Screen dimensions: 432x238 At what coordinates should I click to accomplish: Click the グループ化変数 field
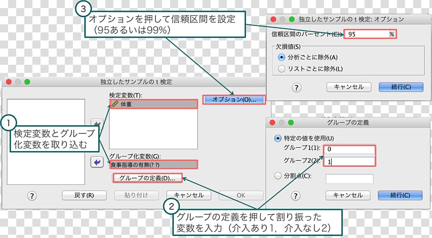point(153,165)
